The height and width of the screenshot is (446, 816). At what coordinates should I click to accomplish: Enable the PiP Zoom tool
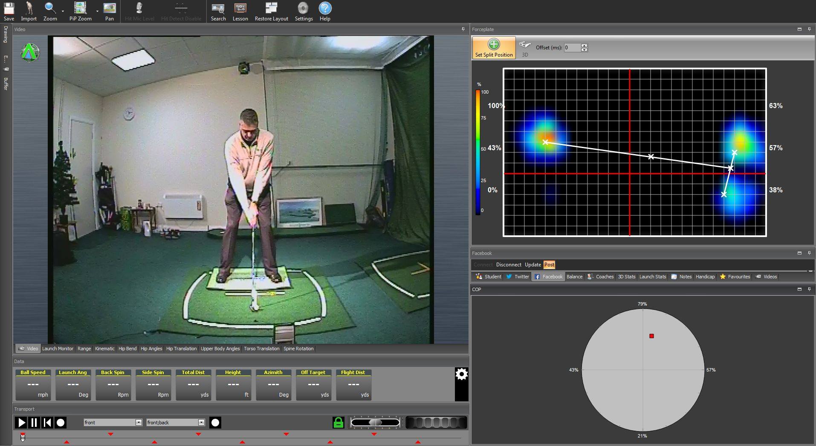pos(80,11)
